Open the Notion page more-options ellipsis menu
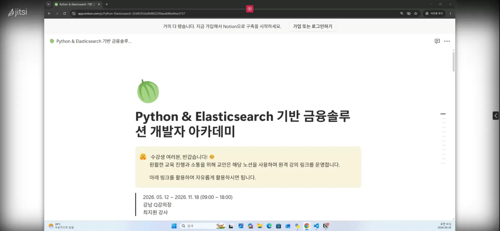The width and height of the screenshot is (500, 231). pyautogui.click(x=447, y=41)
